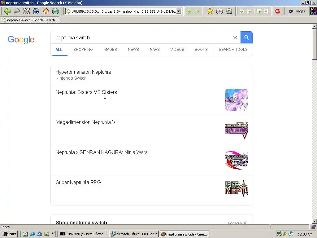317x238 pixels.
Task: Open the Hyperdimension Neptunia heading
Action: pyautogui.click(x=83, y=72)
